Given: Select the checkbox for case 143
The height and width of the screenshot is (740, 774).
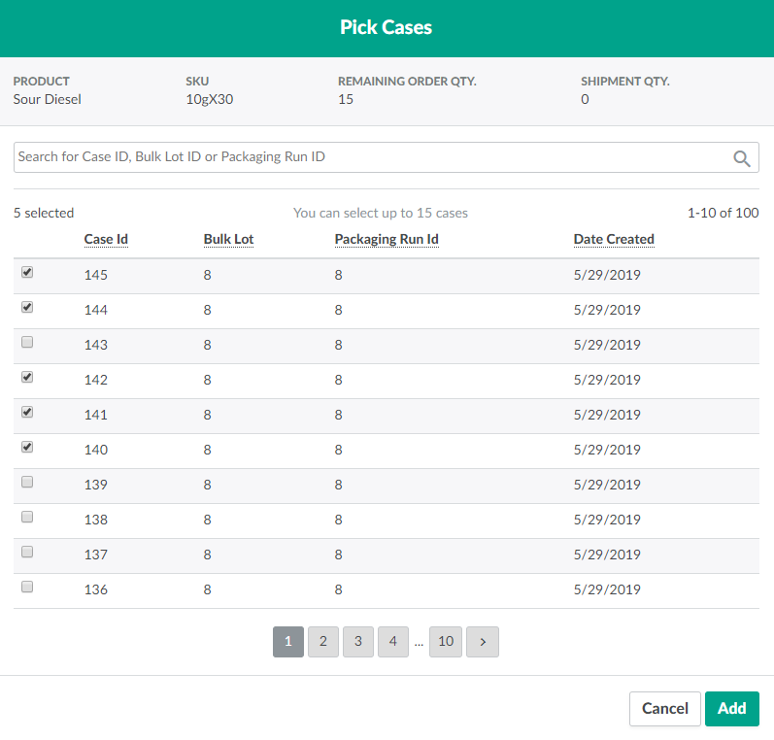Looking at the screenshot, I should [x=27, y=343].
